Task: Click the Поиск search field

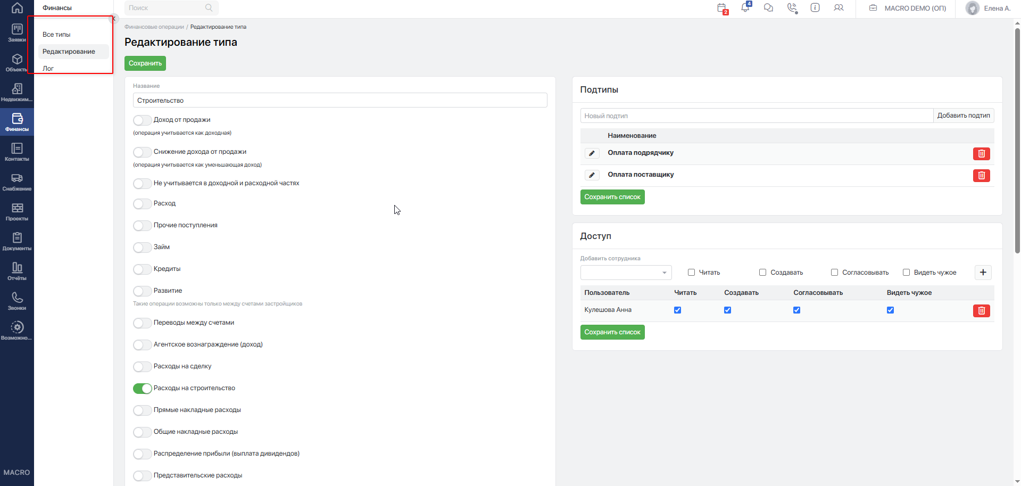Action: coord(171,8)
